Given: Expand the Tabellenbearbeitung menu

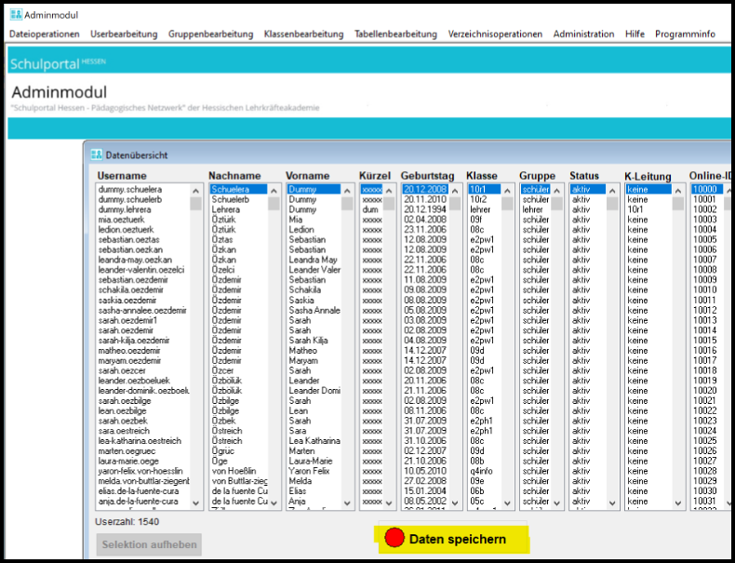Looking at the screenshot, I should click(x=395, y=34).
